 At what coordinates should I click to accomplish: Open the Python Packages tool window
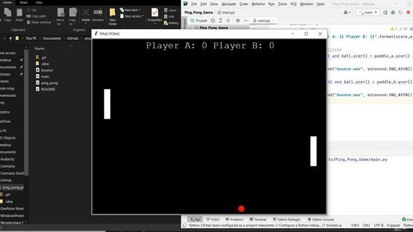pyautogui.click(x=287, y=219)
